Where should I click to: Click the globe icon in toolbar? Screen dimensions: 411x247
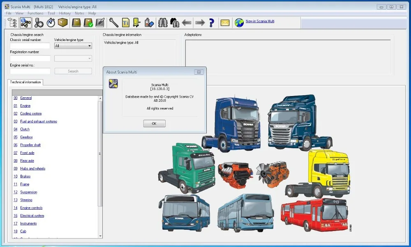(239, 23)
